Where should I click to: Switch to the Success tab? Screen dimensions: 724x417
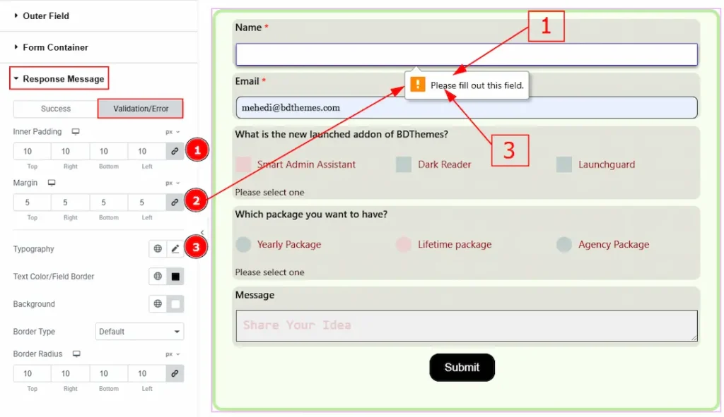pos(56,109)
